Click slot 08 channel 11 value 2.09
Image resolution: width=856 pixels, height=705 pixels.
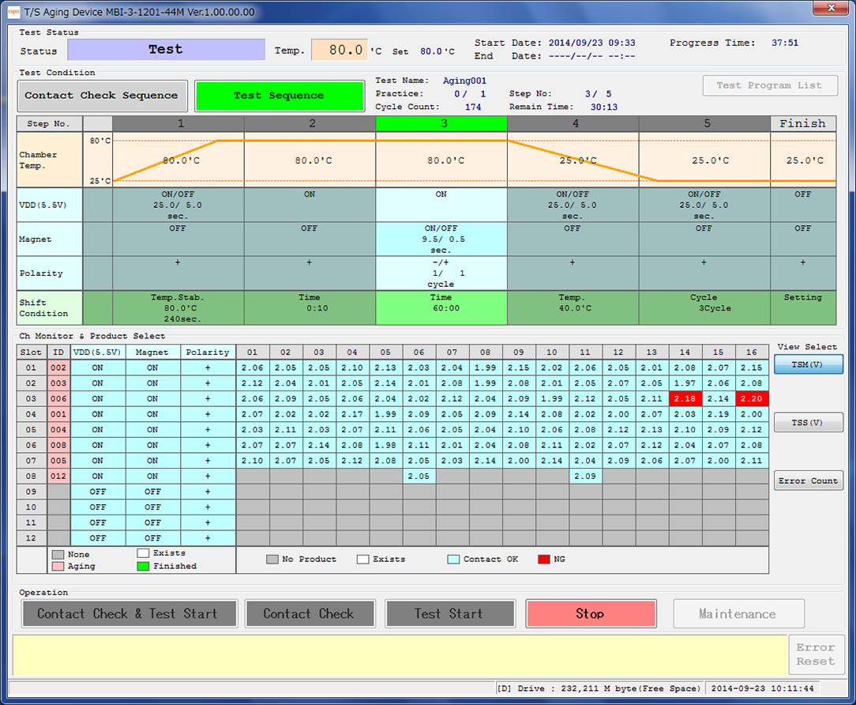[584, 476]
